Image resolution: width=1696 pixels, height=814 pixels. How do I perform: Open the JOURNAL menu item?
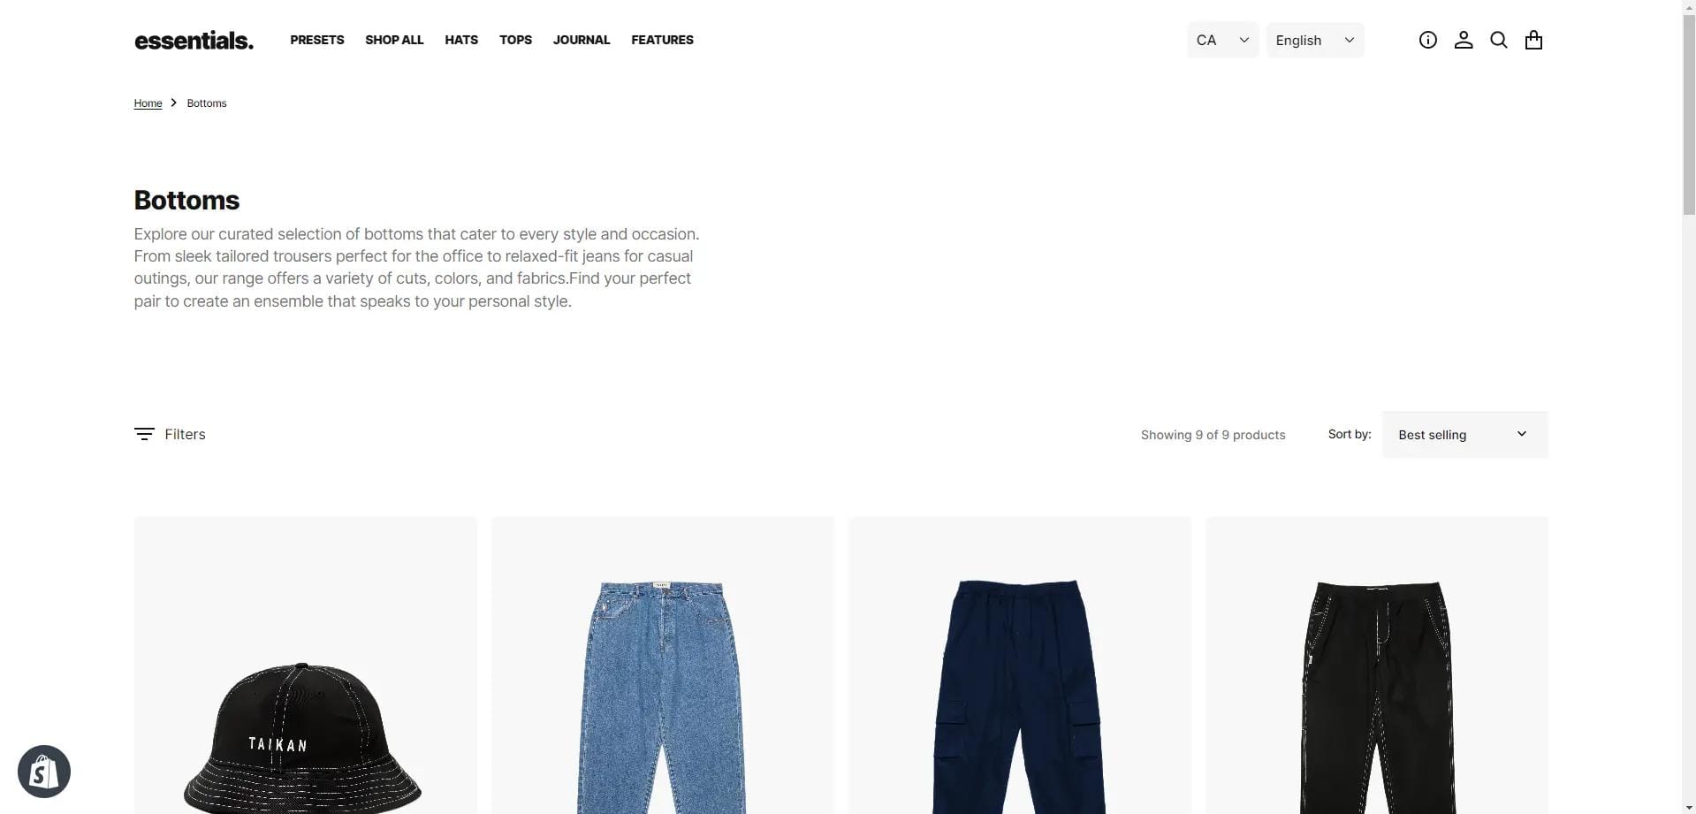click(582, 40)
